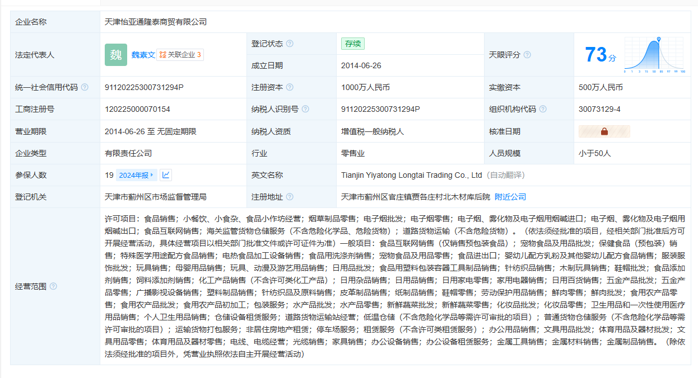Click 零售业 industry value

(x=353, y=153)
